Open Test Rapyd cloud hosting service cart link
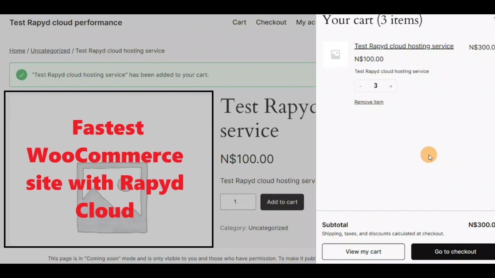 tap(404, 46)
